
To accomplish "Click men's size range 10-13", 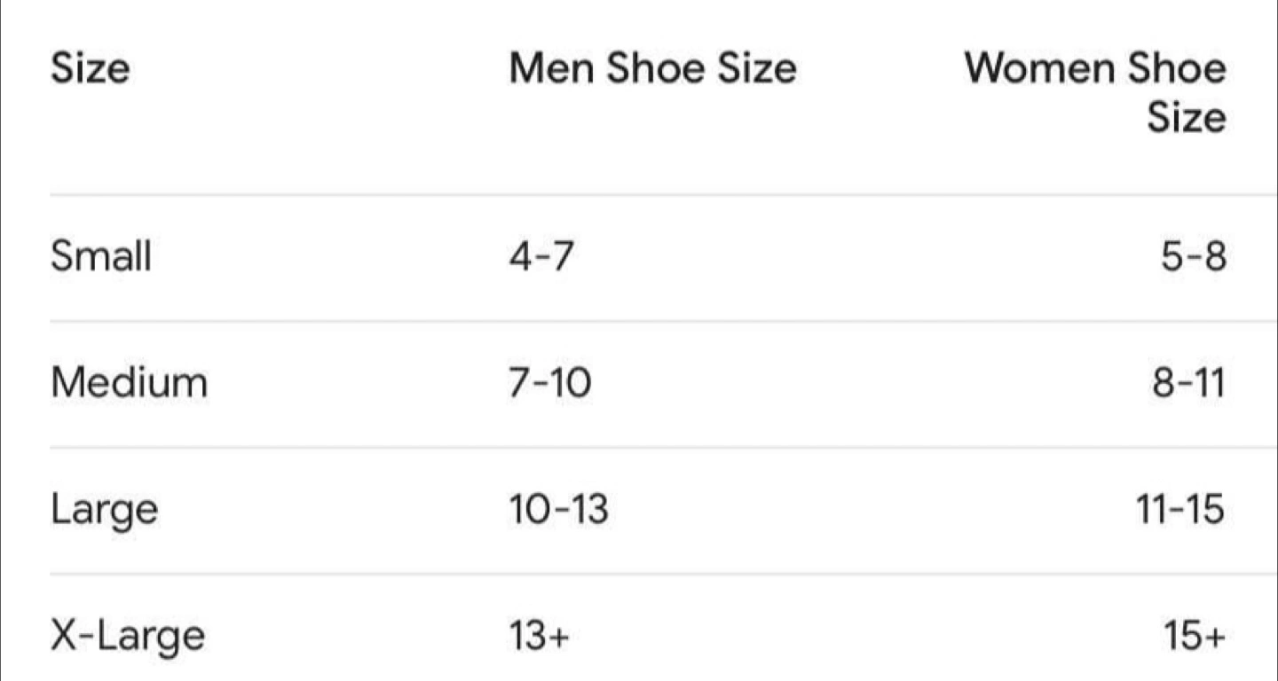I will click(x=558, y=510).
